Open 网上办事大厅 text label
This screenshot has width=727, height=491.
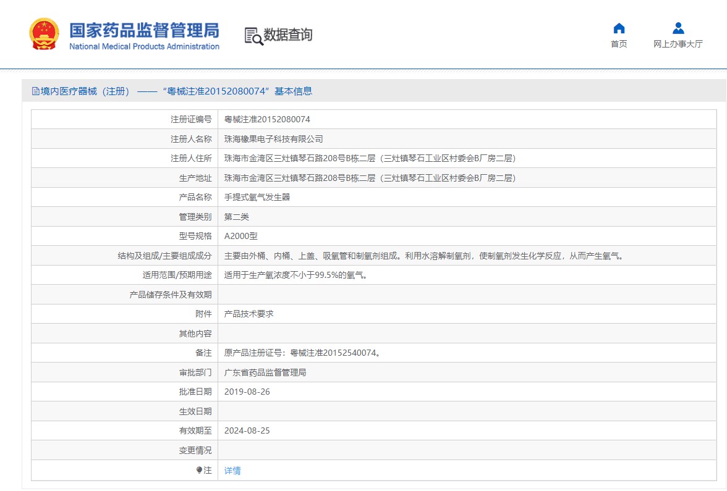coord(678,44)
